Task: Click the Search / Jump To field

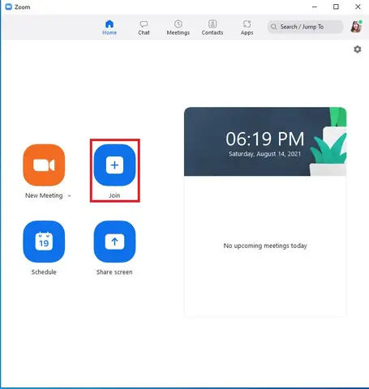Action: (306, 27)
